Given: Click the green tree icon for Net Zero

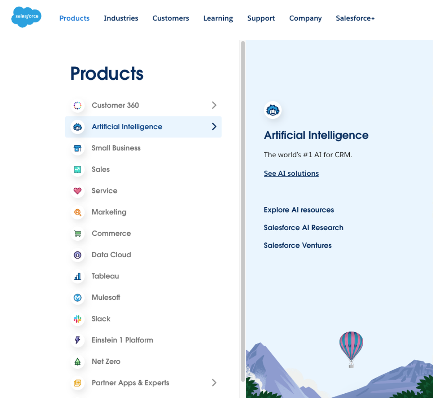Looking at the screenshot, I should pyautogui.click(x=78, y=362).
